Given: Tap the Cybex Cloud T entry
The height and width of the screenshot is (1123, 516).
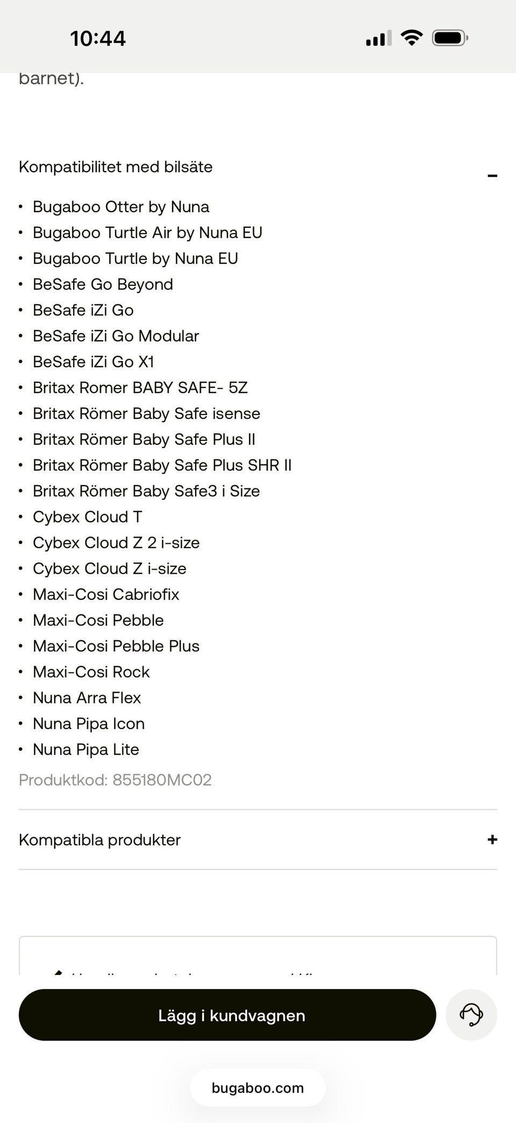Looking at the screenshot, I should 88,517.
